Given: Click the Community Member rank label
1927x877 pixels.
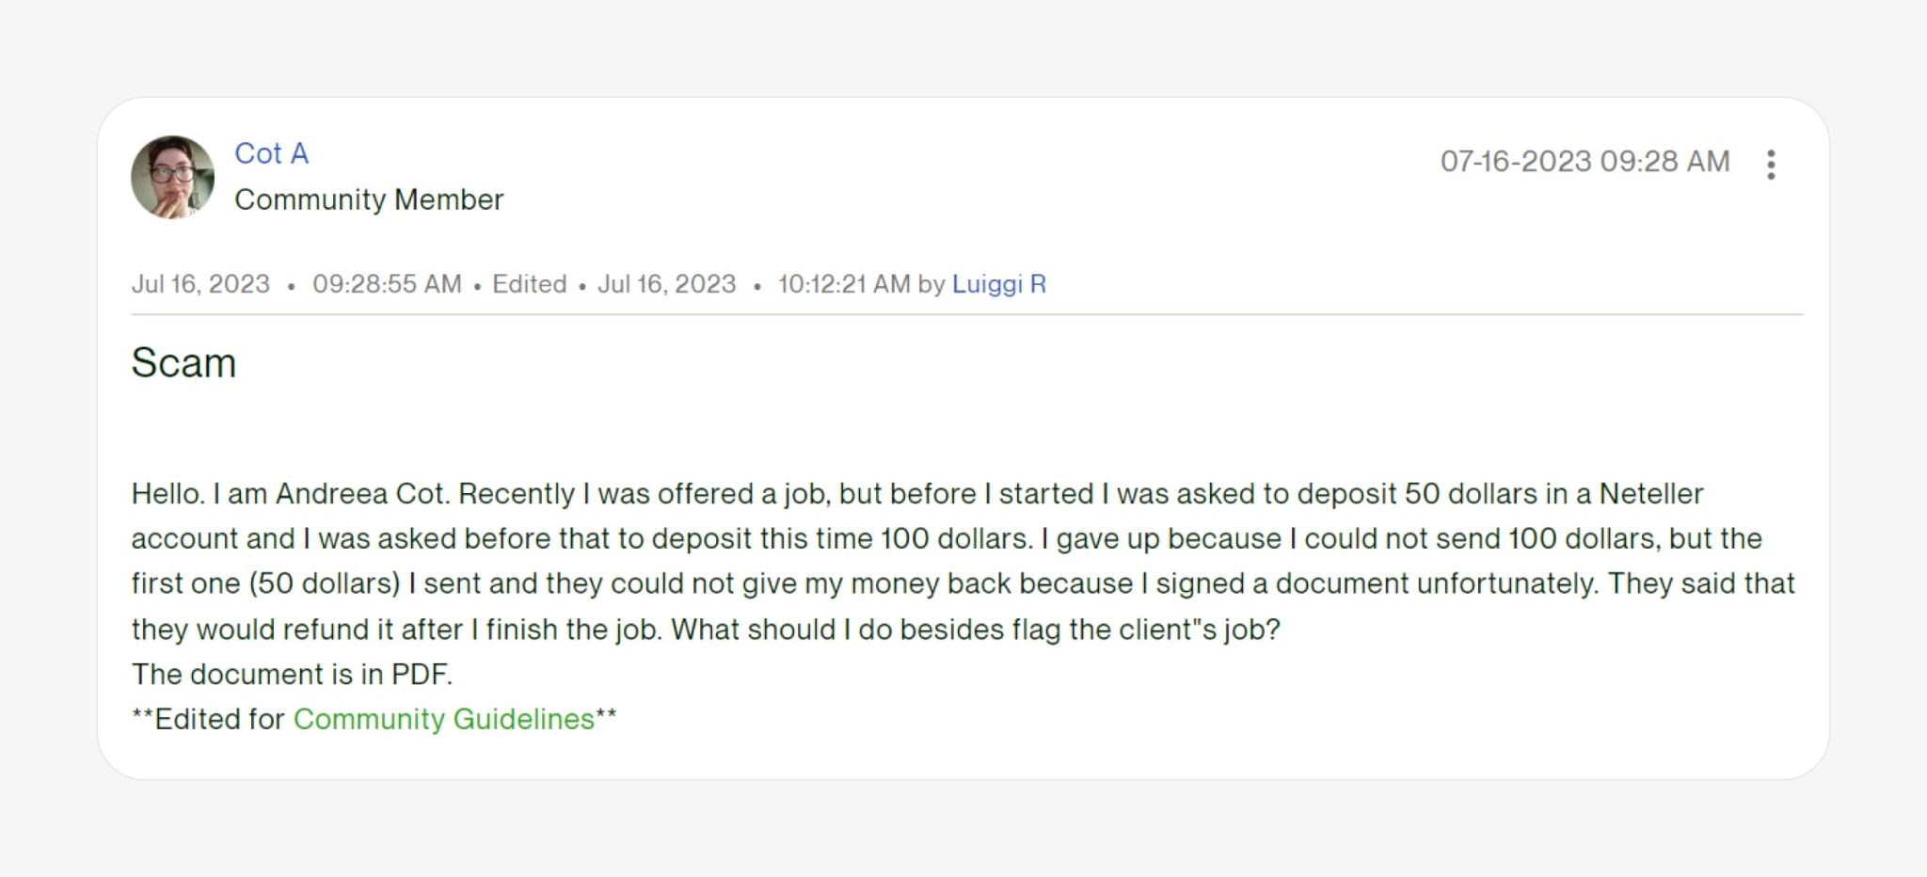Looking at the screenshot, I should point(369,199).
